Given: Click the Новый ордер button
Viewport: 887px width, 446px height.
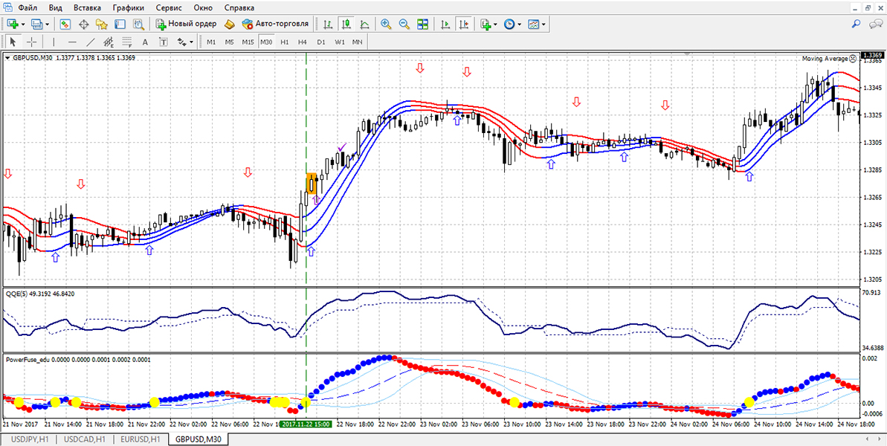Looking at the screenshot, I should (x=186, y=24).
